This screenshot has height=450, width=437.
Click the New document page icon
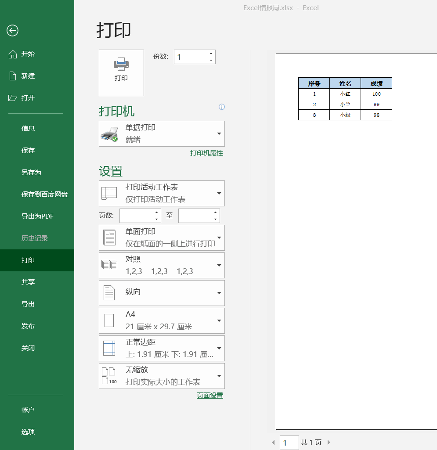(x=13, y=76)
